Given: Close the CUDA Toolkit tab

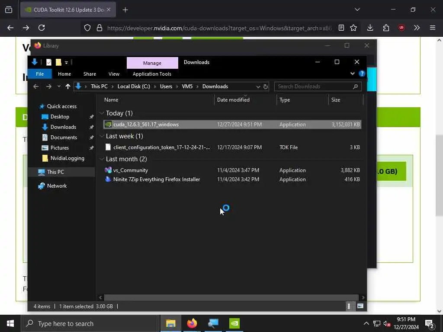Looking at the screenshot, I should pos(109,10).
